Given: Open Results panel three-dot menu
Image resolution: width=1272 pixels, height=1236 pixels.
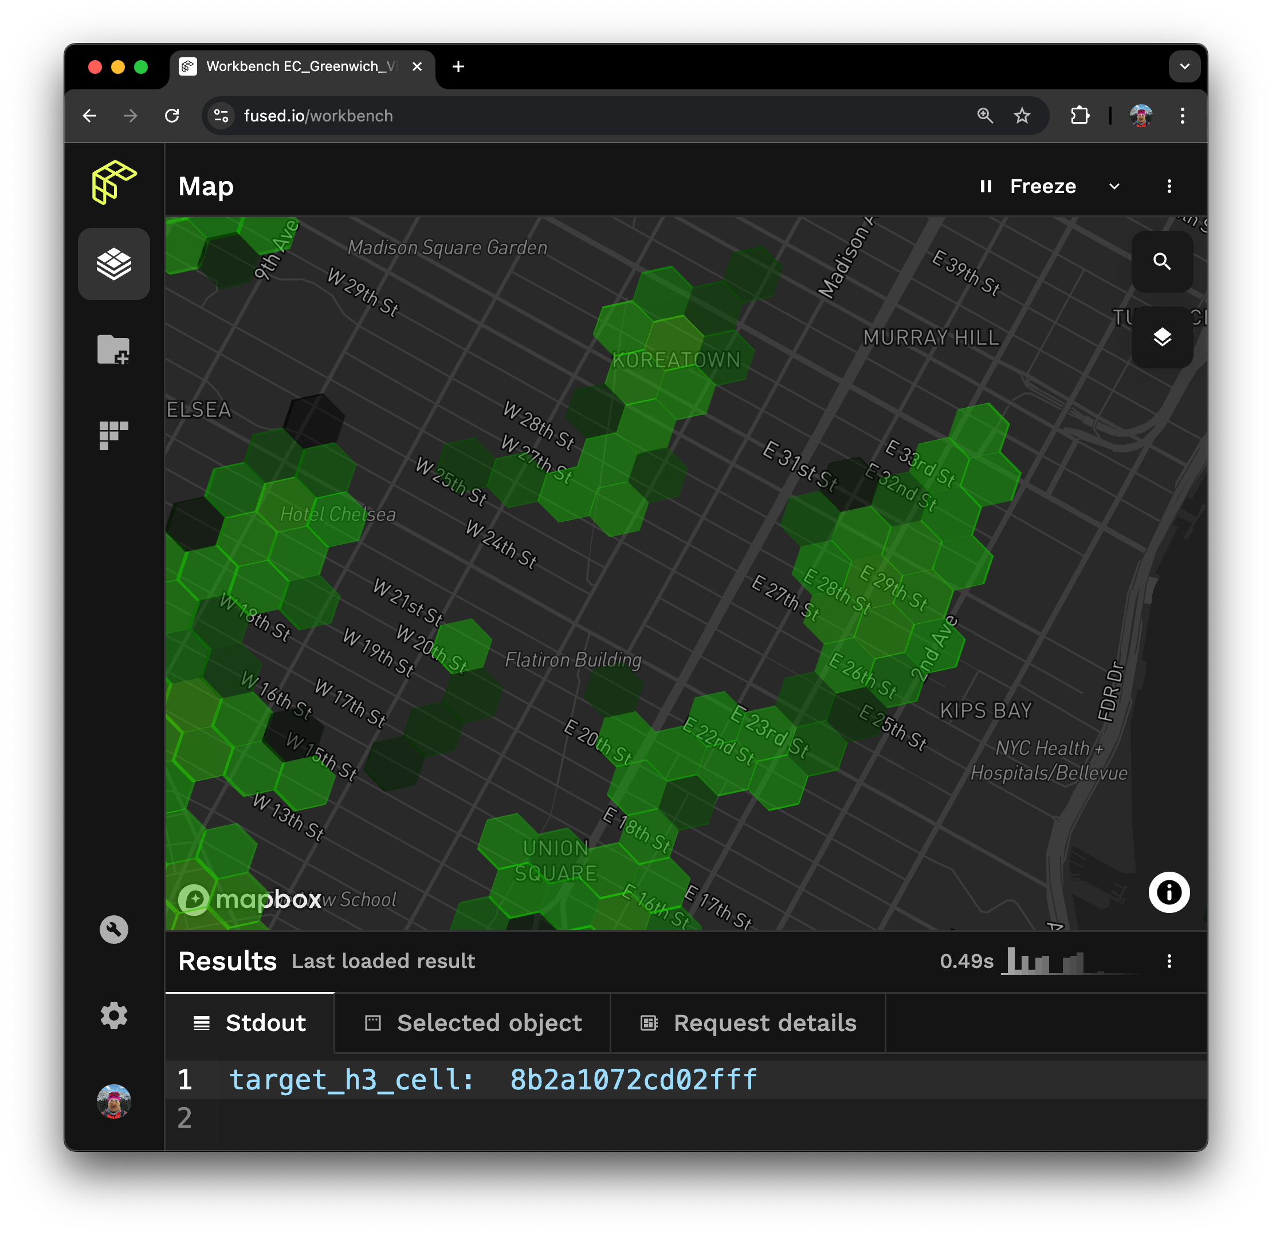Looking at the screenshot, I should coord(1169,961).
